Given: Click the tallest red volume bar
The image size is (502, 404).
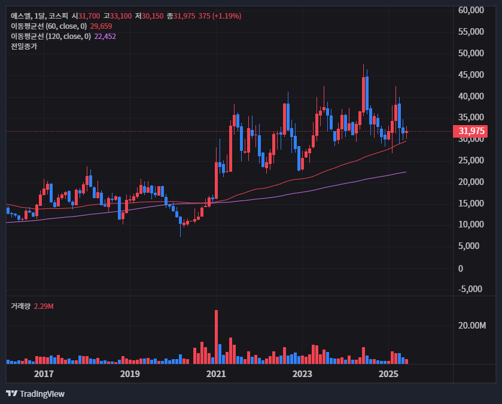Looking at the screenshot, I should (x=217, y=337).
